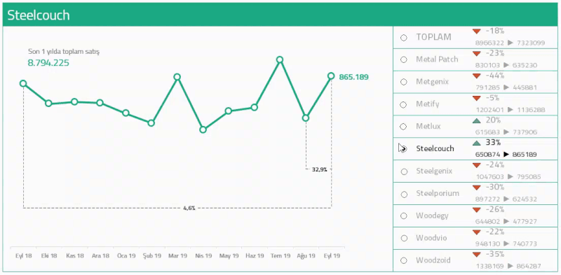Choose the Metgenix radio option
Image resolution: width=561 pixels, height=275 pixels.
coord(404,82)
